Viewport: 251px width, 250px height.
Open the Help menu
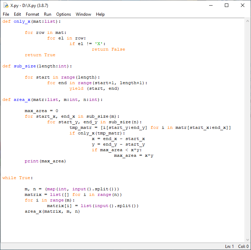tap(100, 14)
